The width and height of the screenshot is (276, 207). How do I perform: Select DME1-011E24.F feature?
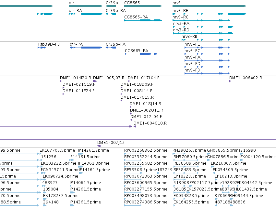[78, 91]
